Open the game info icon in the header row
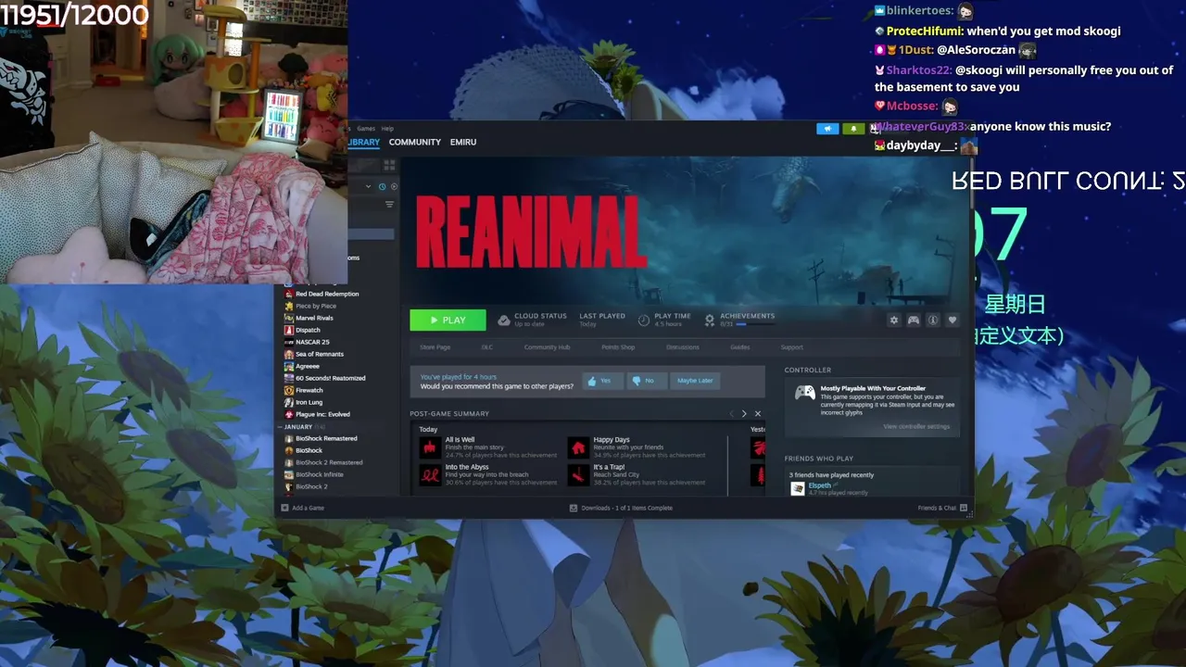 [933, 320]
